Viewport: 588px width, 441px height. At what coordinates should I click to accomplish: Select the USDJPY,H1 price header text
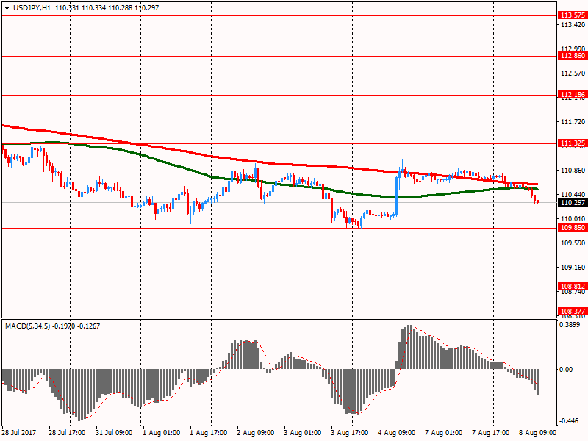(x=86, y=8)
